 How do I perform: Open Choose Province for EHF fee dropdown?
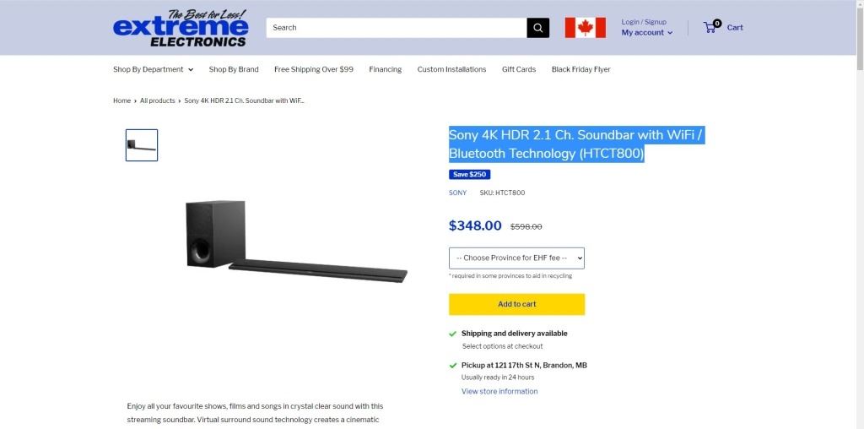point(516,258)
